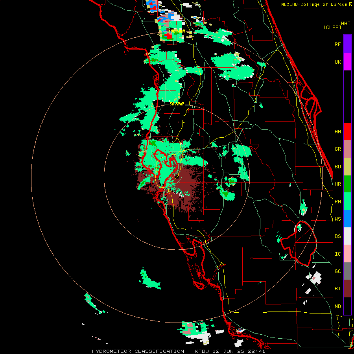Click the DS white legend swatch
Image resolution: width=354 pixels, height=354 pixels.
[x=347, y=236]
